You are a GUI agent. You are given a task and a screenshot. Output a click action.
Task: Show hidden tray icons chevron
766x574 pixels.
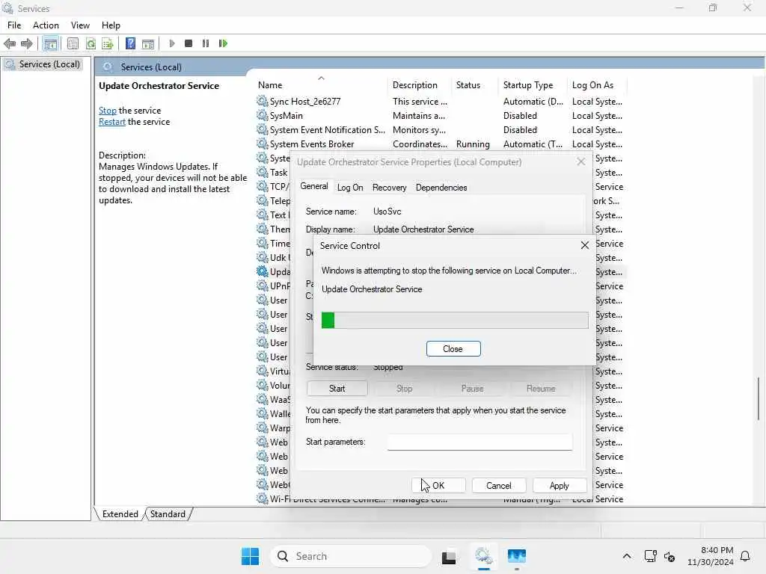(x=627, y=556)
